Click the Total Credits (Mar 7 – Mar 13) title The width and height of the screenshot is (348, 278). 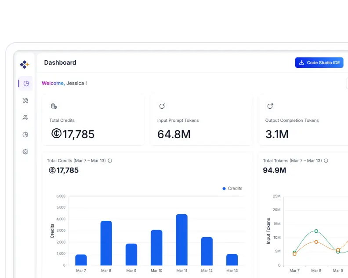pos(76,161)
